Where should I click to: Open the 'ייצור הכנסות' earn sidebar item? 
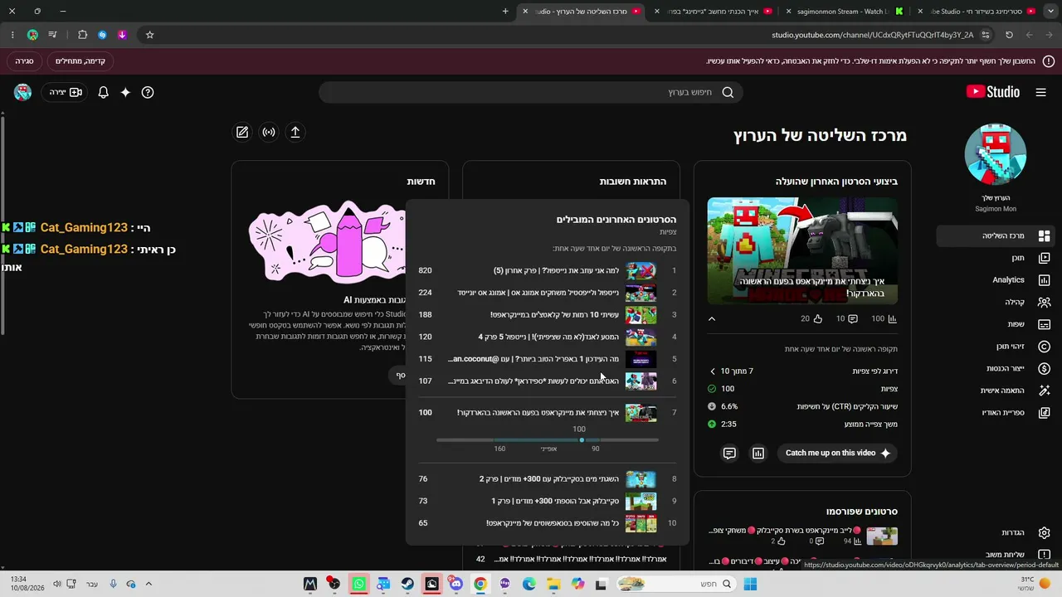coord(995,368)
